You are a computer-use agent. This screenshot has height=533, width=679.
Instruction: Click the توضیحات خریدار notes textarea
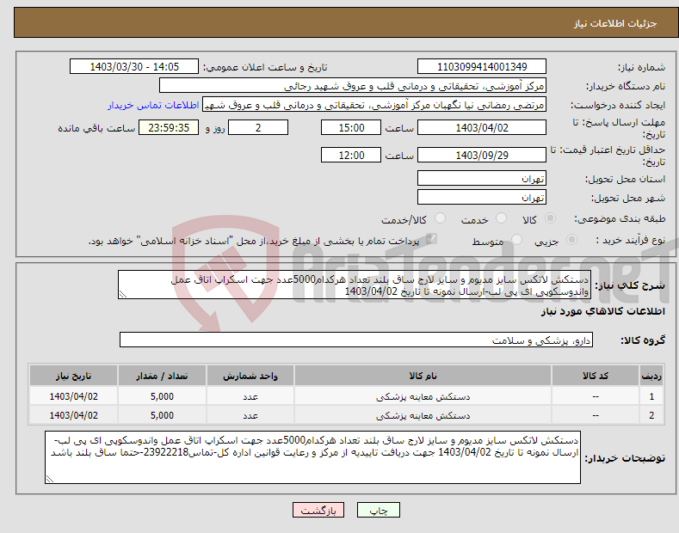312,457
